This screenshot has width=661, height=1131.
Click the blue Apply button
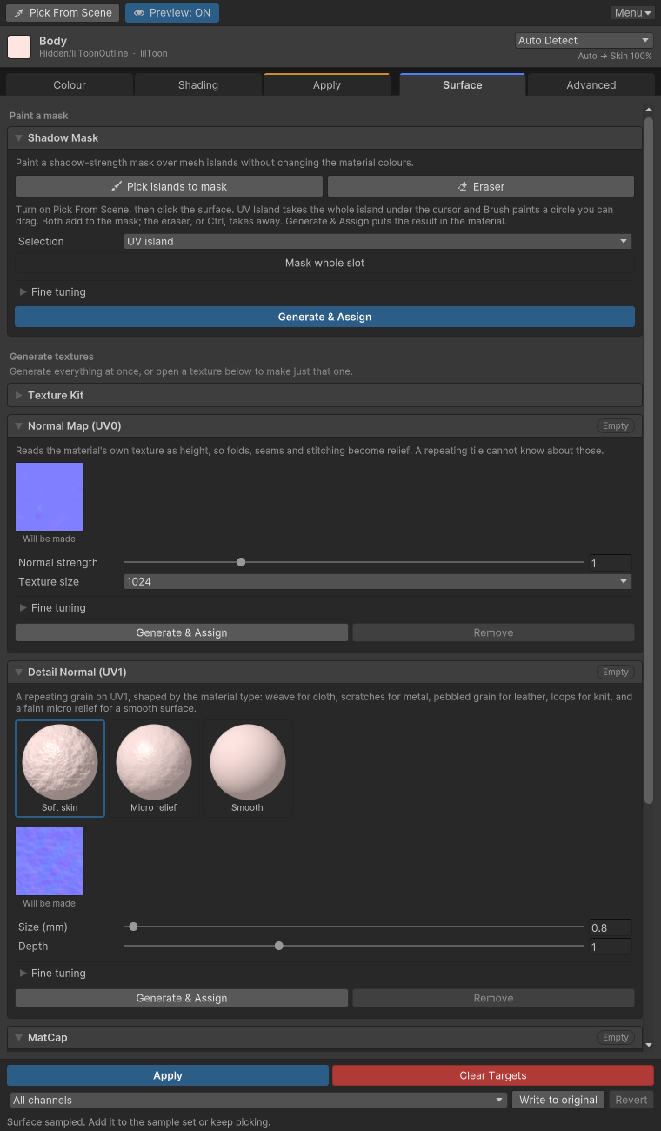pos(168,1075)
